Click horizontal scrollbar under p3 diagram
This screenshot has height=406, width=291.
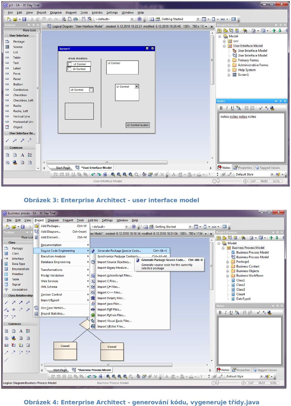(x=107, y=163)
